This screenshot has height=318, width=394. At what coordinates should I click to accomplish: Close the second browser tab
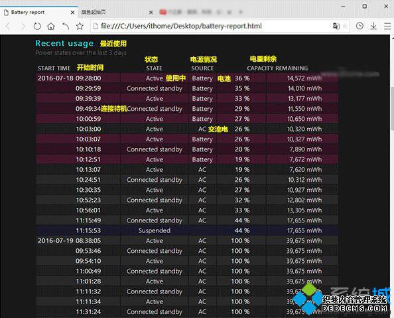pyautogui.click(x=151, y=13)
